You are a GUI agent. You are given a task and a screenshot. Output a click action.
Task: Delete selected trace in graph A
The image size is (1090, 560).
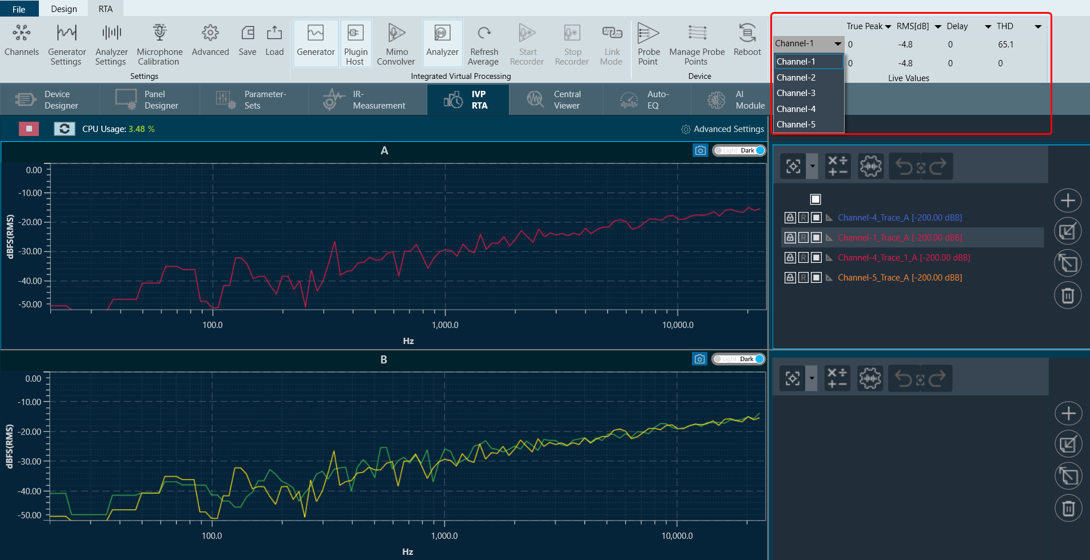click(x=1068, y=295)
